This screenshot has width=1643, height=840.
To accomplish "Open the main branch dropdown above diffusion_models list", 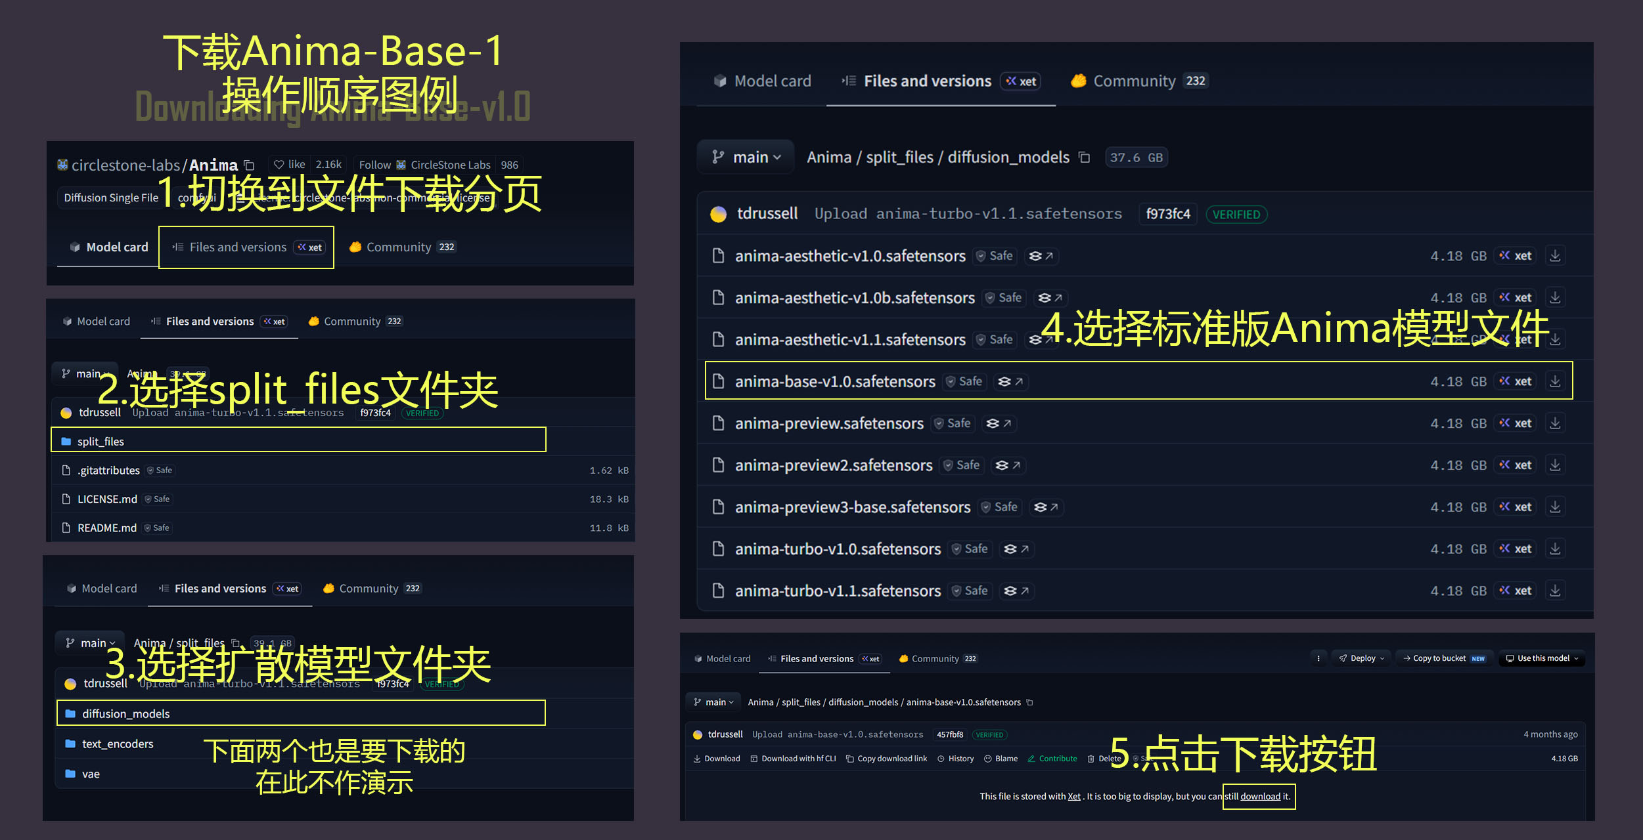I will pyautogui.click(x=746, y=157).
